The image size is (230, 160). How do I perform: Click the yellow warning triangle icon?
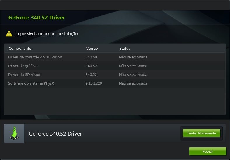9,33
